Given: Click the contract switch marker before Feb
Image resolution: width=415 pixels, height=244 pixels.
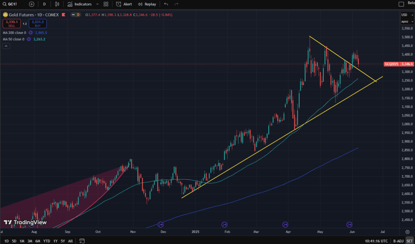Looking at the screenshot, I should point(224,225).
